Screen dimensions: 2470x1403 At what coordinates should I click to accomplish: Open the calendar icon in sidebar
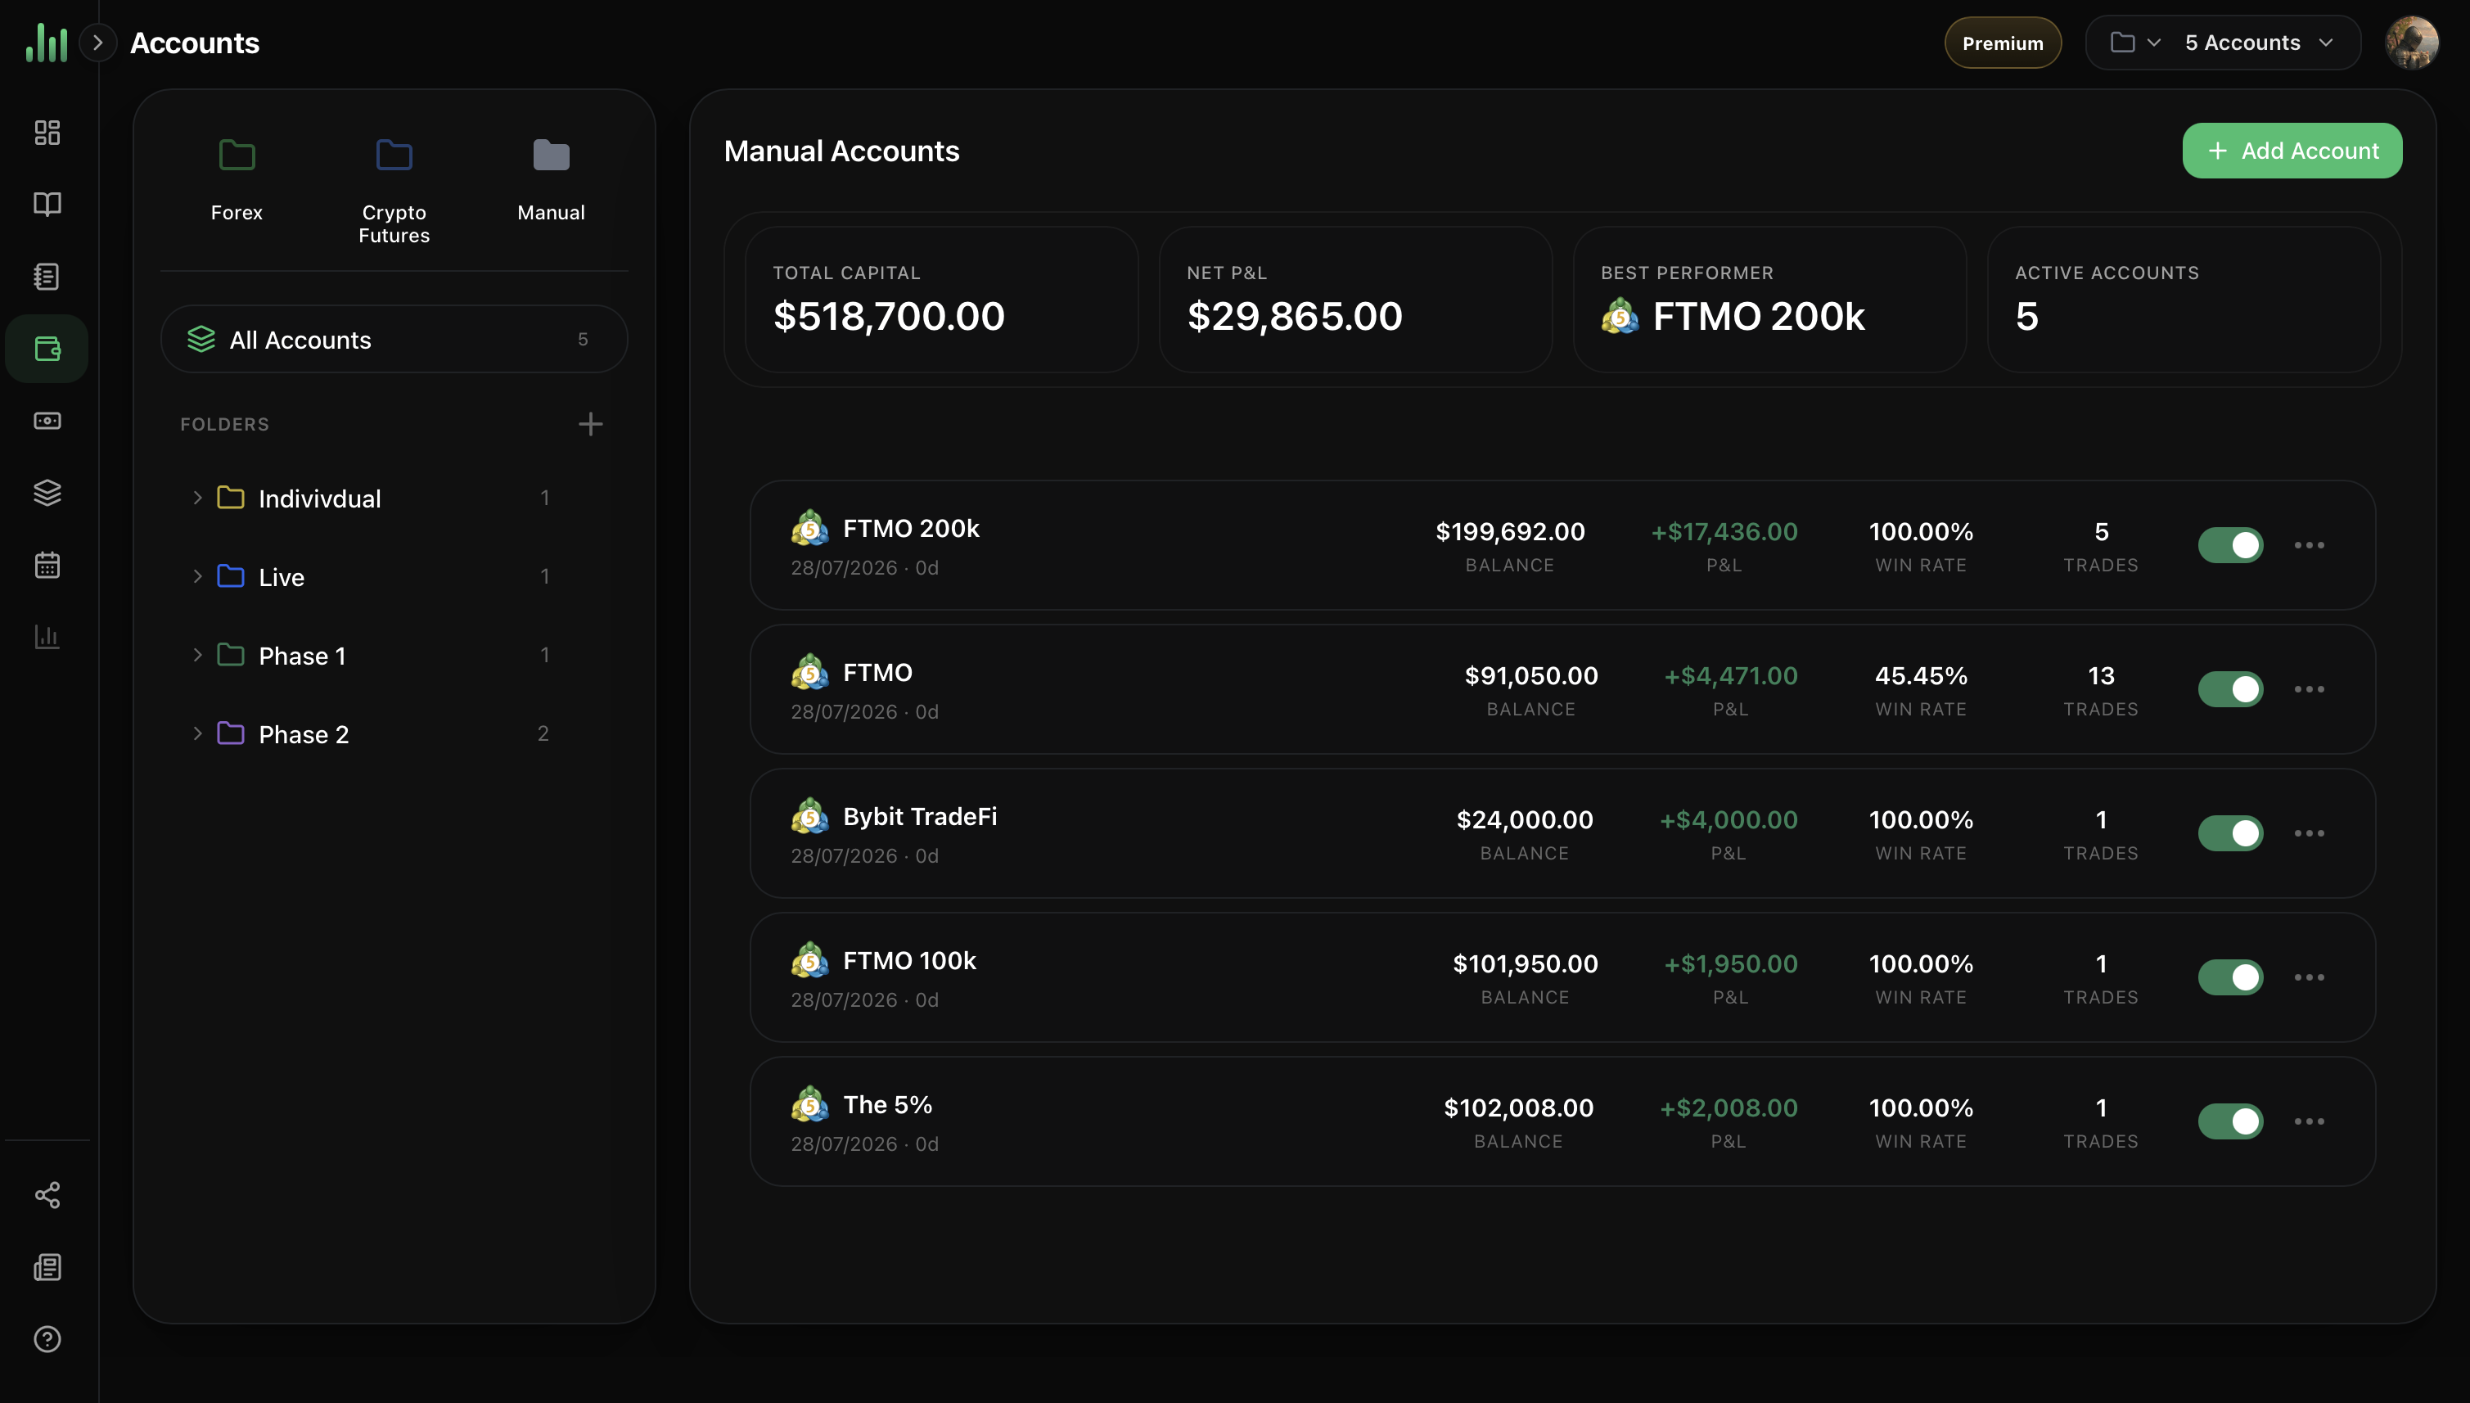click(47, 565)
